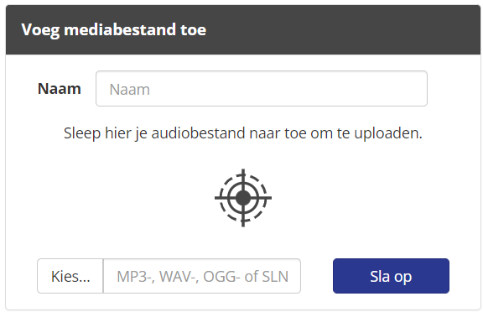Screen dimensions: 483x312
Task: Click the center dot of the crosshair
Action: coord(243,198)
